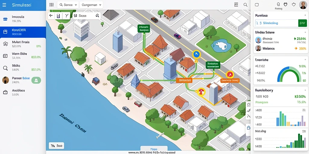The height and width of the screenshot is (154, 309).
Task: Click the red circular map marker
Action: pos(230,75)
